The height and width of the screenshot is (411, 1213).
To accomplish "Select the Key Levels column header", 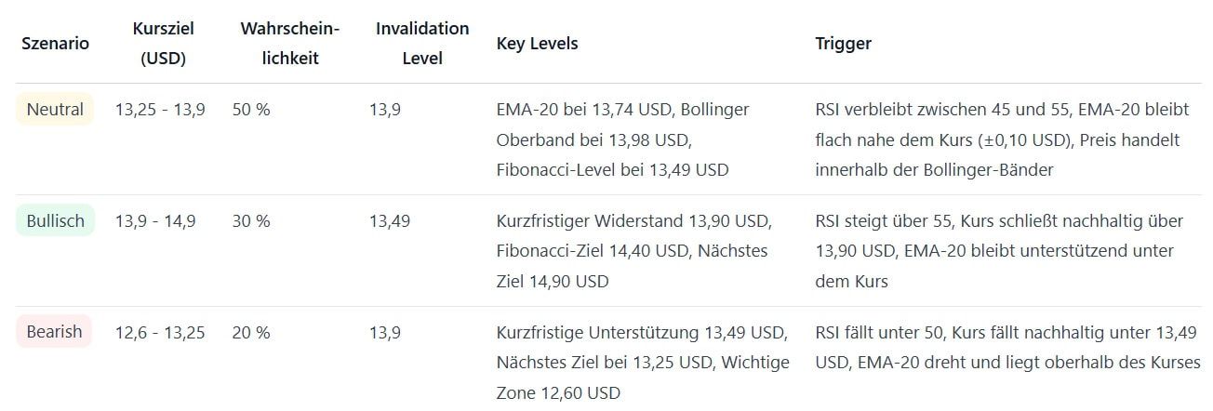I will tap(537, 44).
